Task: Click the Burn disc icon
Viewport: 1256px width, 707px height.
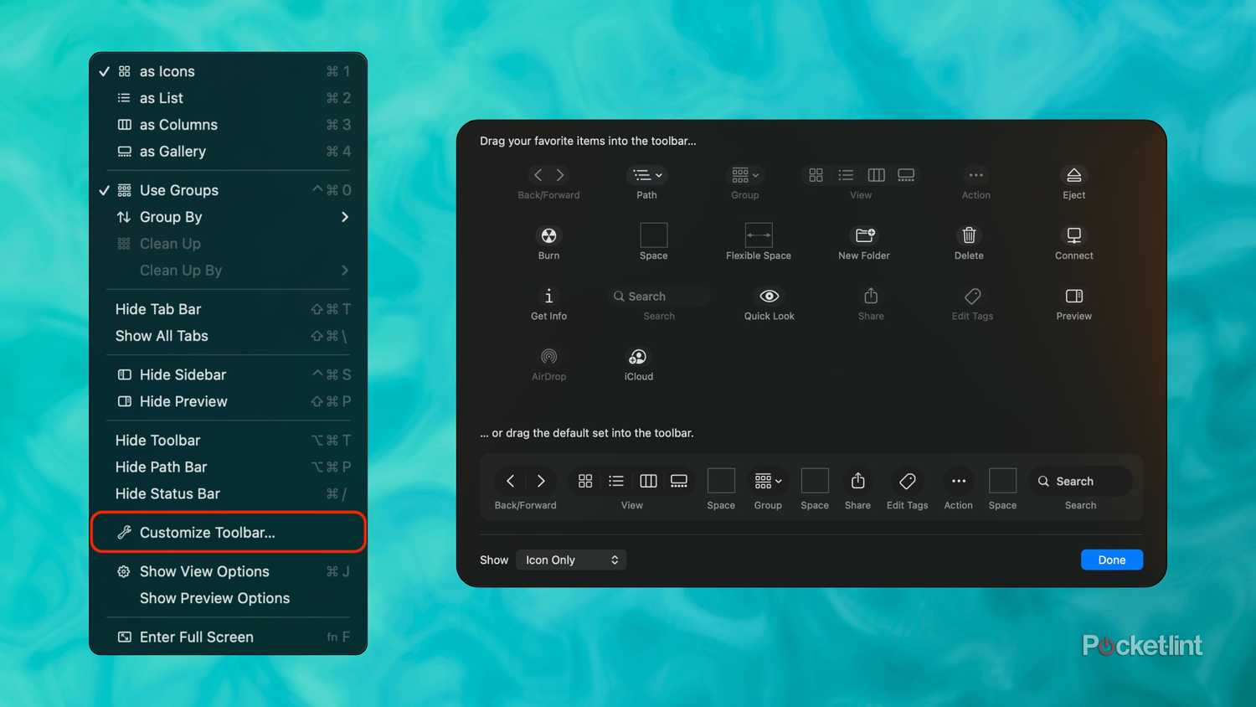Action: coord(548,235)
